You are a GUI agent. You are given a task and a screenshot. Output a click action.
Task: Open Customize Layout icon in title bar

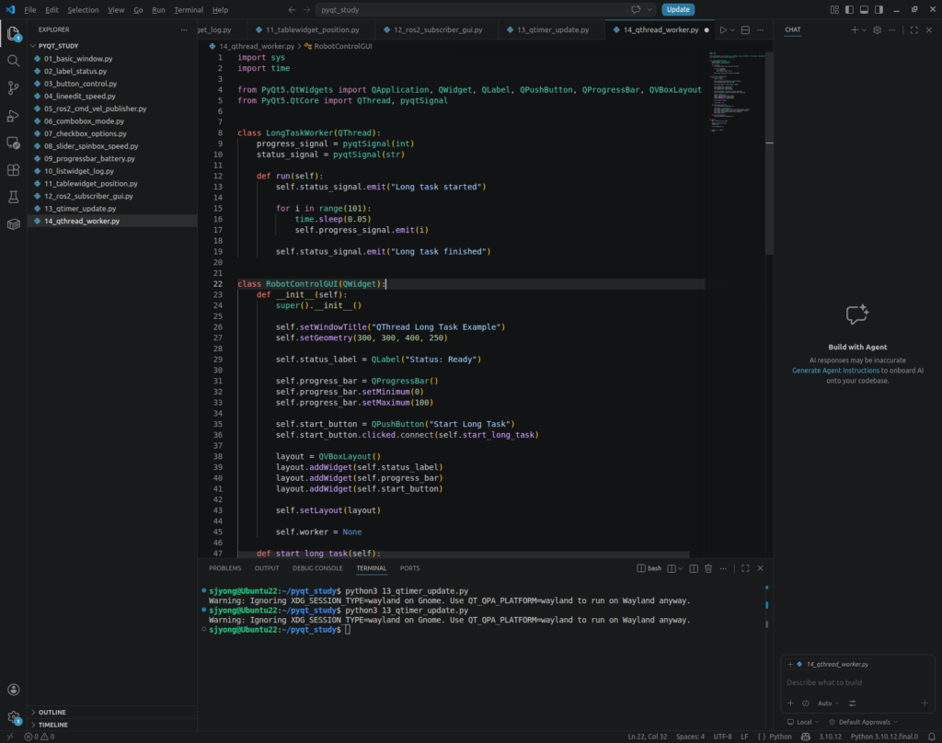(x=834, y=9)
